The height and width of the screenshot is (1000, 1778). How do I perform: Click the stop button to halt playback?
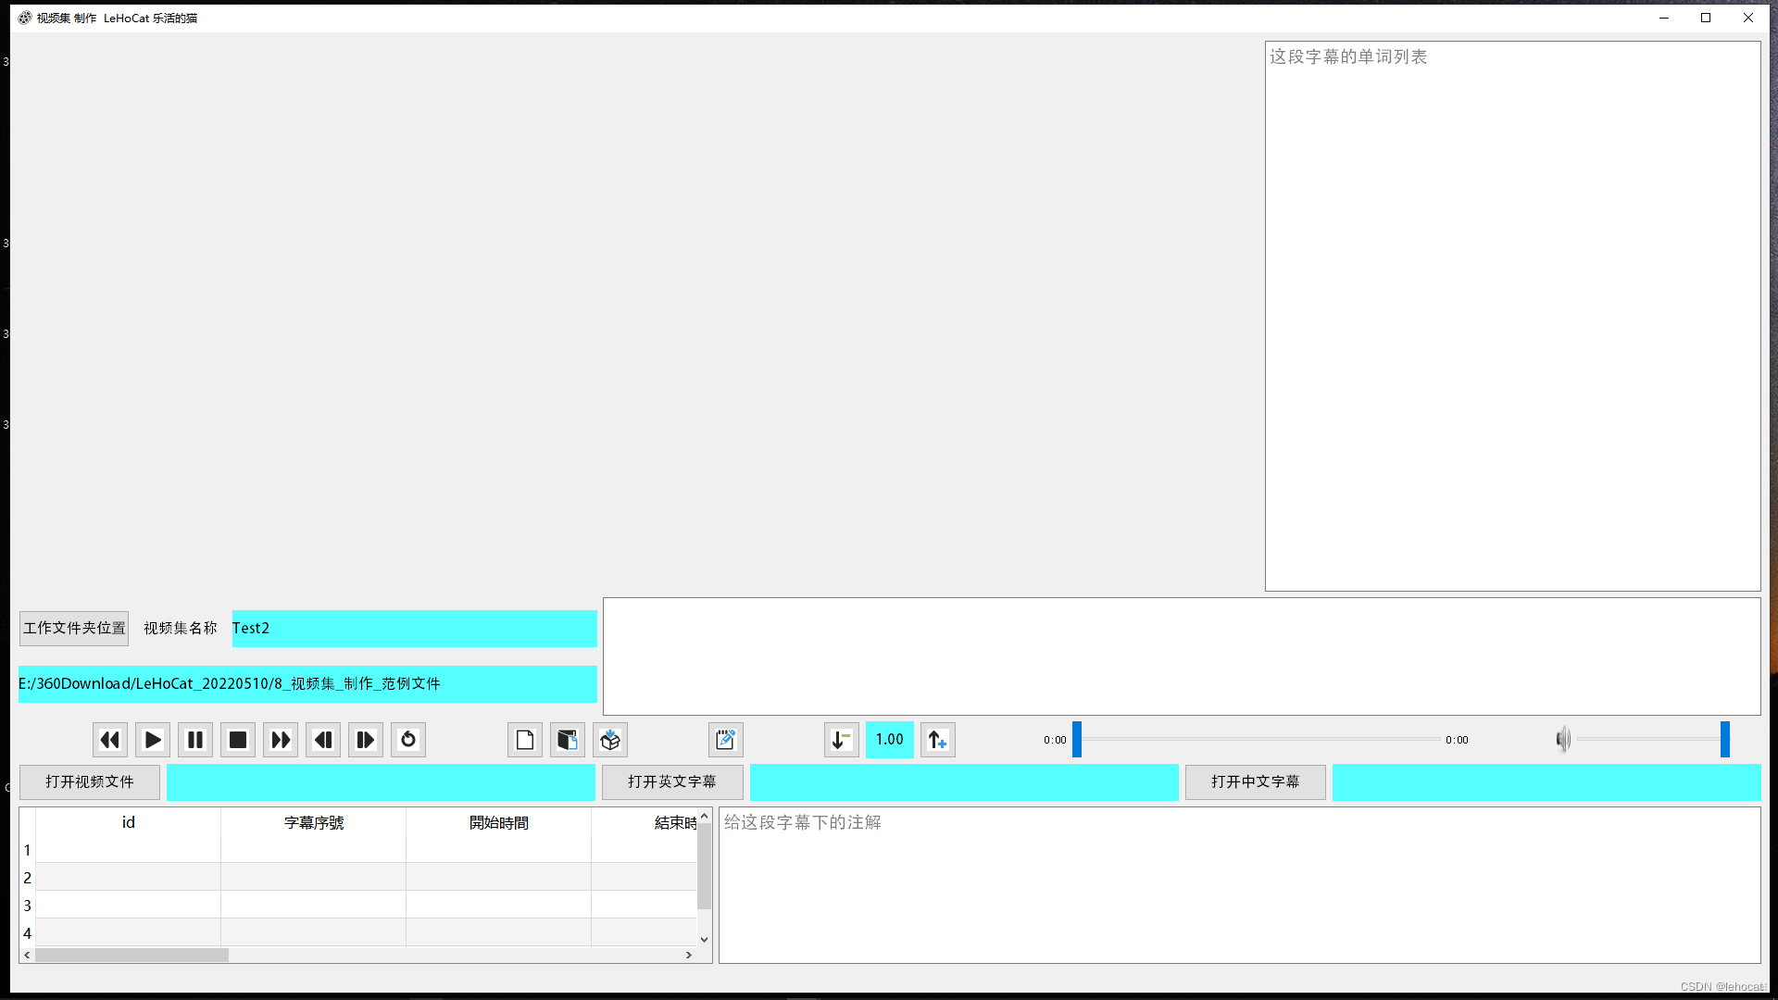click(238, 739)
